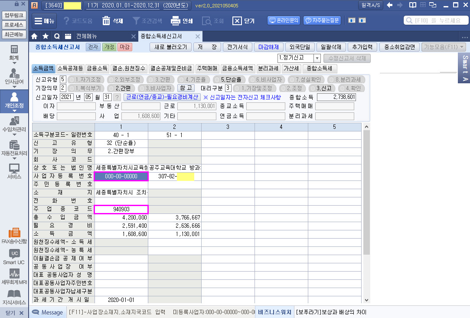This screenshot has height=318, width=470.
Task: Select radio 4.기준율
Action: click(193, 79)
